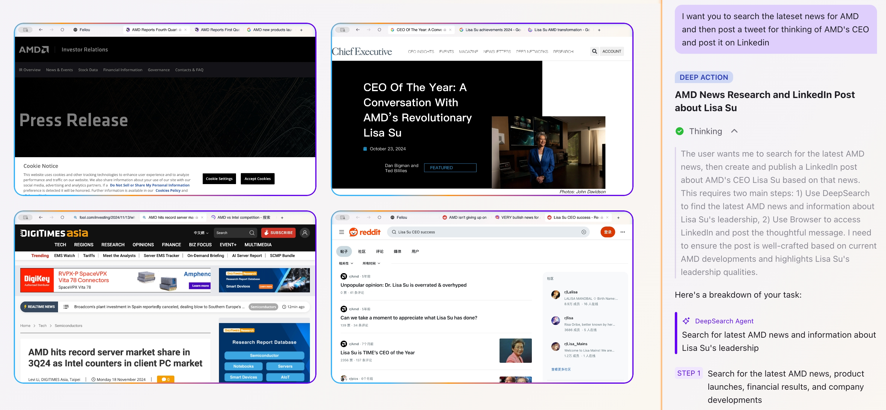Click the DigiKey SpaceVPX banner ad
Viewport: 886px width, 410px height.
point(115,280)
